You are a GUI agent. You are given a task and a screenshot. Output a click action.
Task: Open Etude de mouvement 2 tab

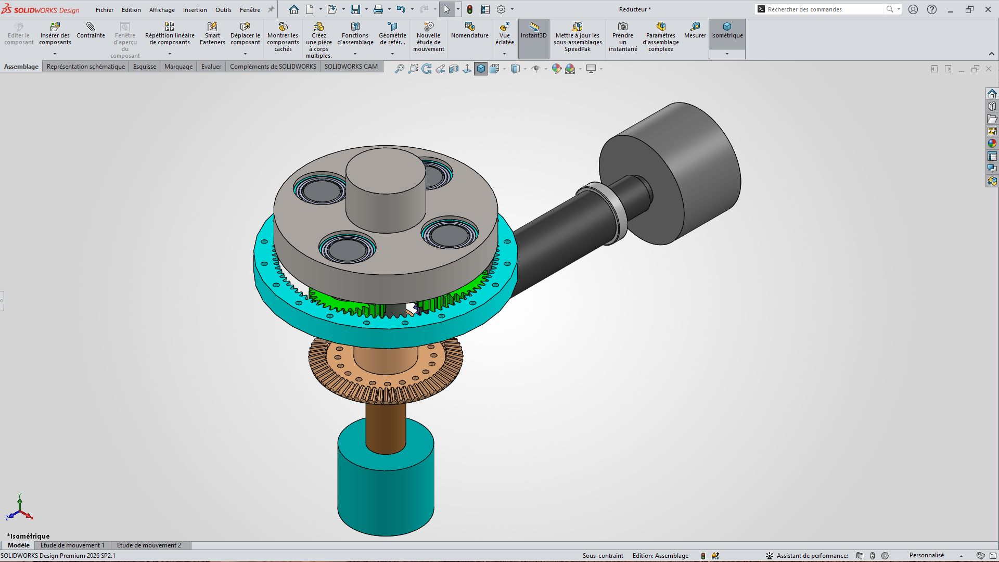tap(149, 545)
